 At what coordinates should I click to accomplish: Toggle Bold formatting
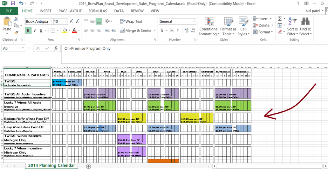[28, 30]
